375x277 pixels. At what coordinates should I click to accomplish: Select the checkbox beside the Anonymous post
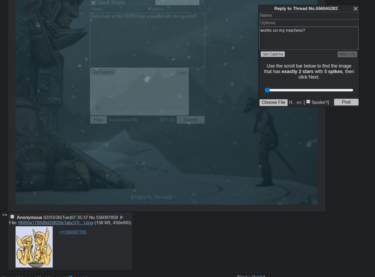(12, 217)
